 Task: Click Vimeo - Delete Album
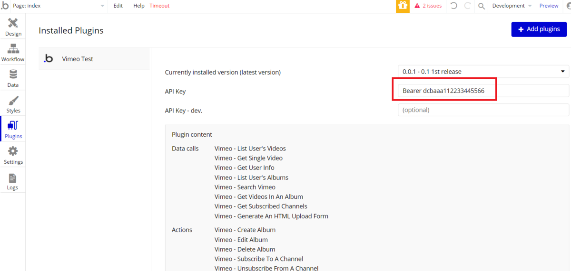point(245,249)
